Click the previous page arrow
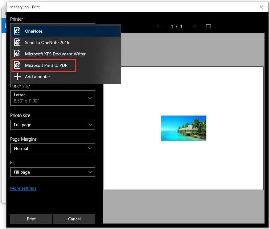Image resolution: width=270 pixels, height=229 pixels. (x=159, y=26)
